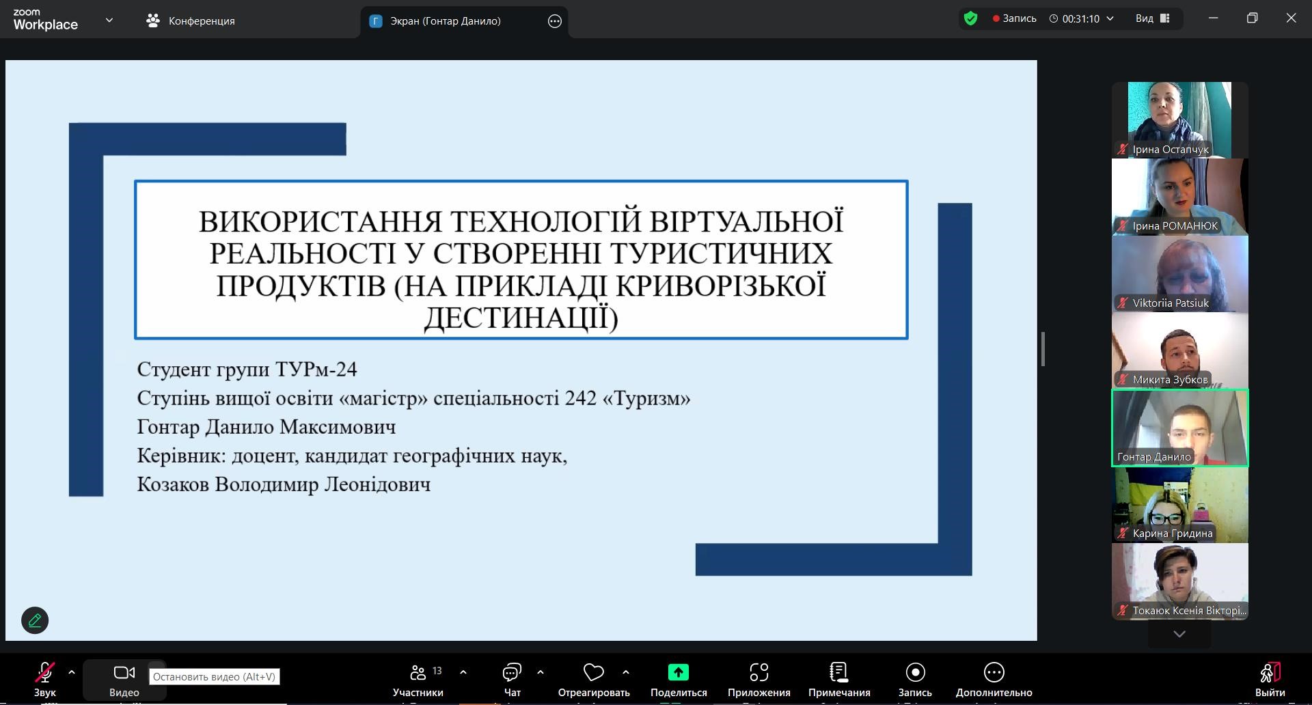
Task: Open the Chat panel icon
Action: pos(512,673)
